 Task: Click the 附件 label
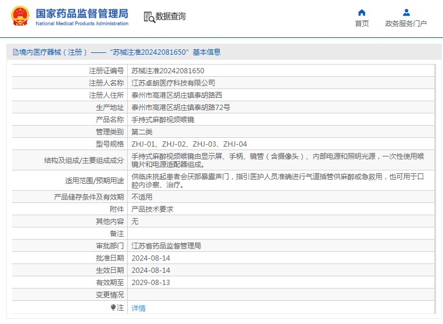(117, 209)
